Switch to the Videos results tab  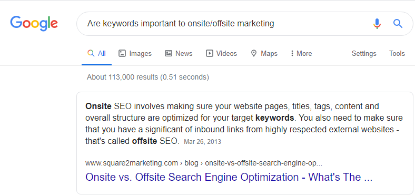coord(221,54)
